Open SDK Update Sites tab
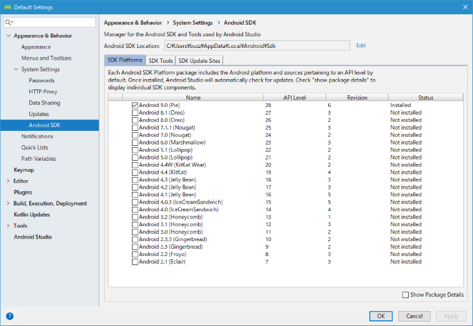 coord(199,60)
